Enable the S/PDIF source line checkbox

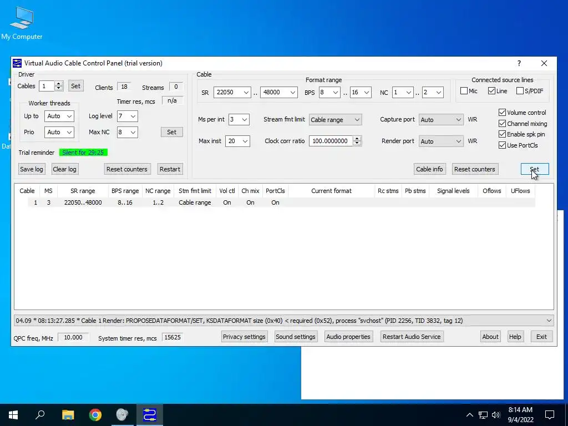[x=520, y=91]
